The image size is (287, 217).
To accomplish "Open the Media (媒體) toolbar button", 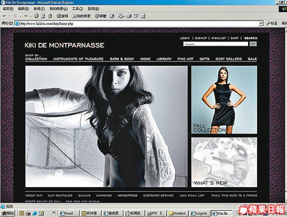I will click(100, 16).
